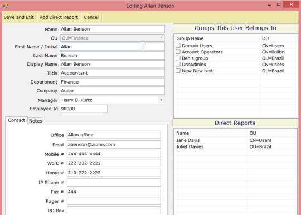
Task: Click CN=Users next to Domain Users
Action: (273, 46)
